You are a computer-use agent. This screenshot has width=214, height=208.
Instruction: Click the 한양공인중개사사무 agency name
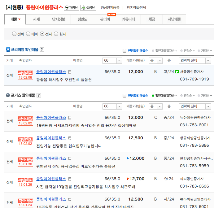click(x=196, y=158)
